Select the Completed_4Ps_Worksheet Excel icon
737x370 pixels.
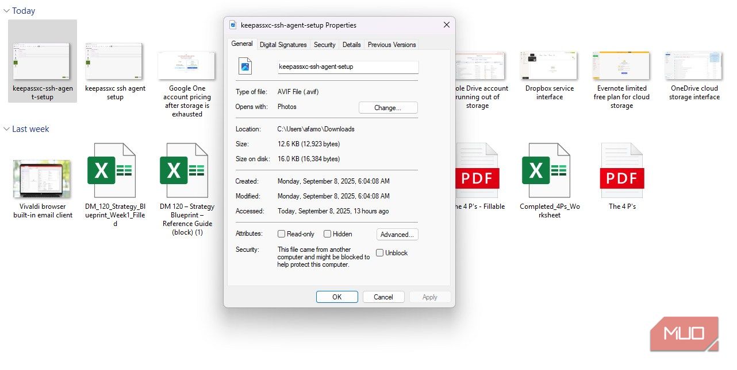tap(547, 170)
